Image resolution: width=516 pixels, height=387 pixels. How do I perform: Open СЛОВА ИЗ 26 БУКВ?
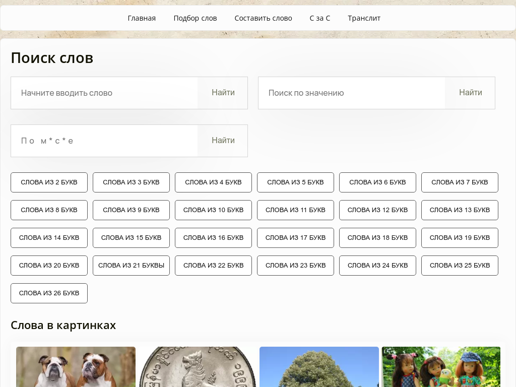pos(49,293)
